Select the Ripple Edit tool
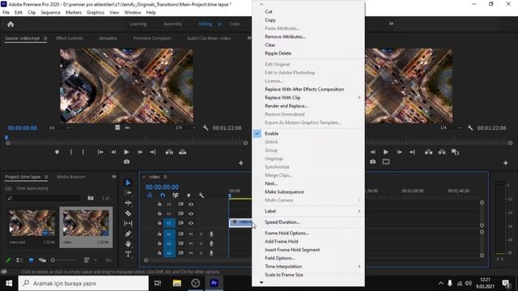The width and height of the screenshot is (518, 291). click(x=128, y=203)
